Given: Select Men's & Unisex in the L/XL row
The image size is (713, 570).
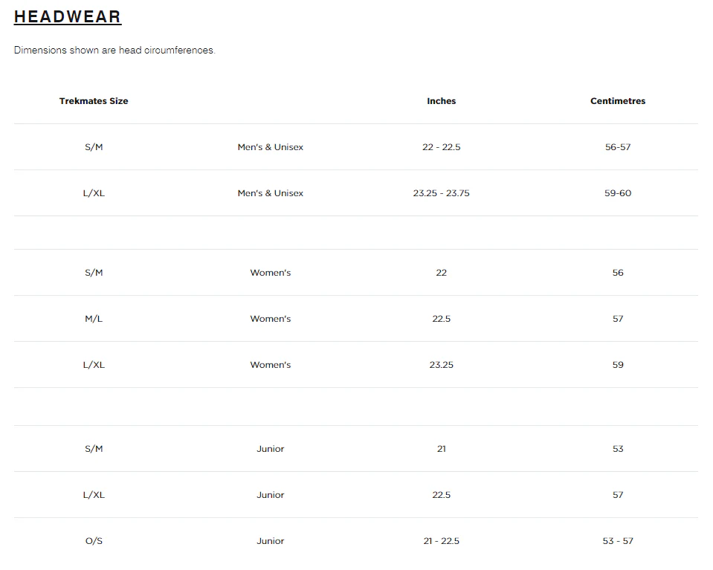Looking at the screenshot, I should (271, 193).
